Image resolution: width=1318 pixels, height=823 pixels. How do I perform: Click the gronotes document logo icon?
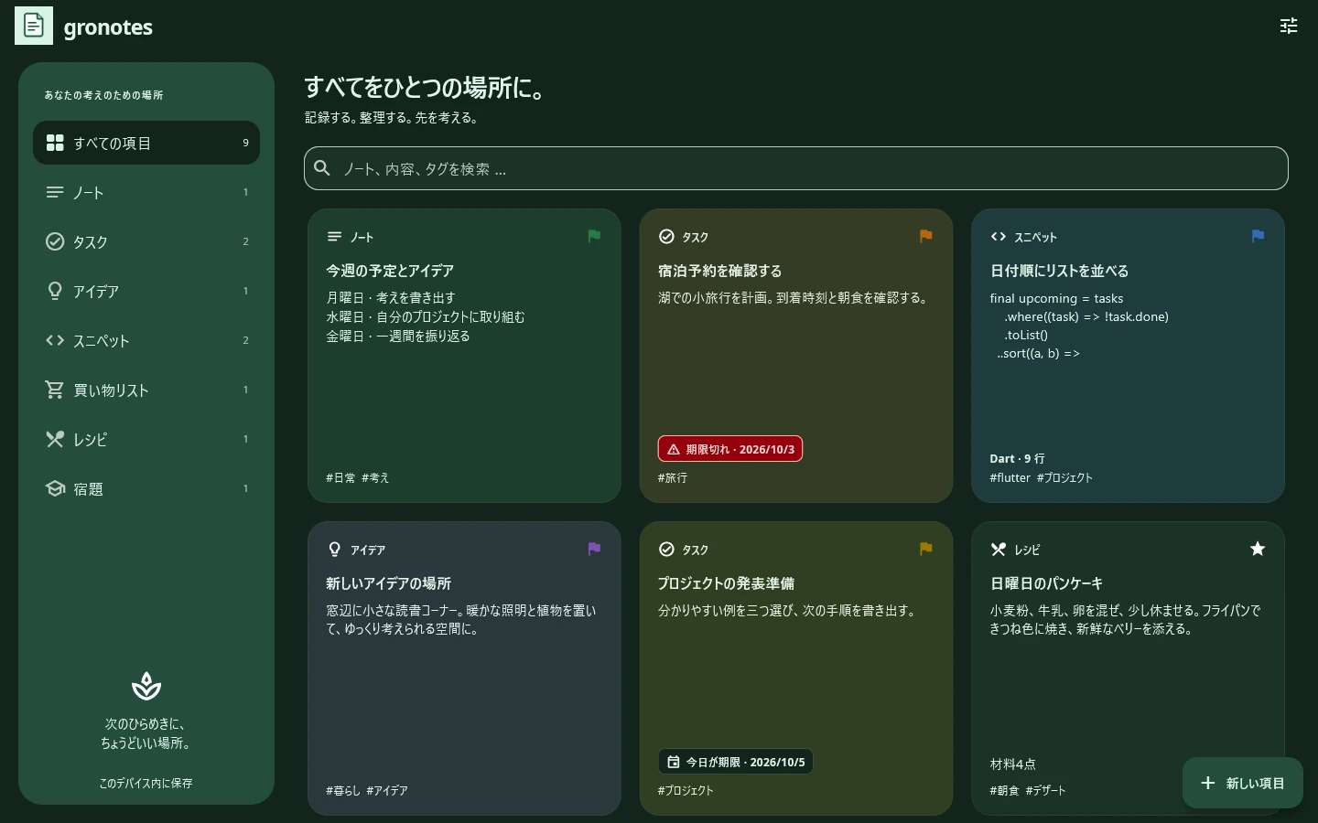coord(34,26)
